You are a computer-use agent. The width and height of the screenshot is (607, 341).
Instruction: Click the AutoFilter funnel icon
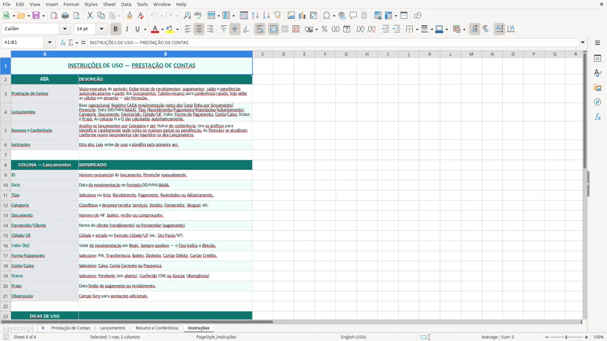pos(277,16)
